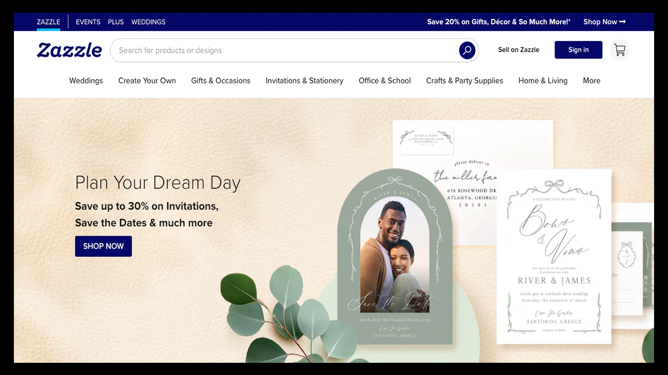
Task: Click the magnifying glass search icon
Action: click(467, 50)
